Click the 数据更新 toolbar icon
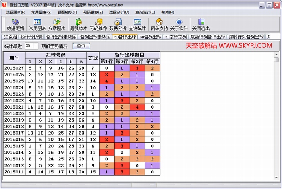The height and width of the screenshot is (189, 282). [x=15, y=24]
